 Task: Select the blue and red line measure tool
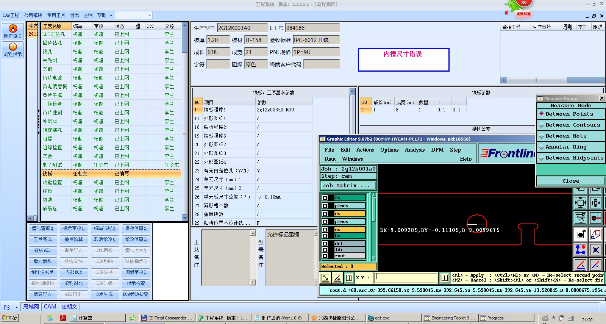(x=596, y=265)
